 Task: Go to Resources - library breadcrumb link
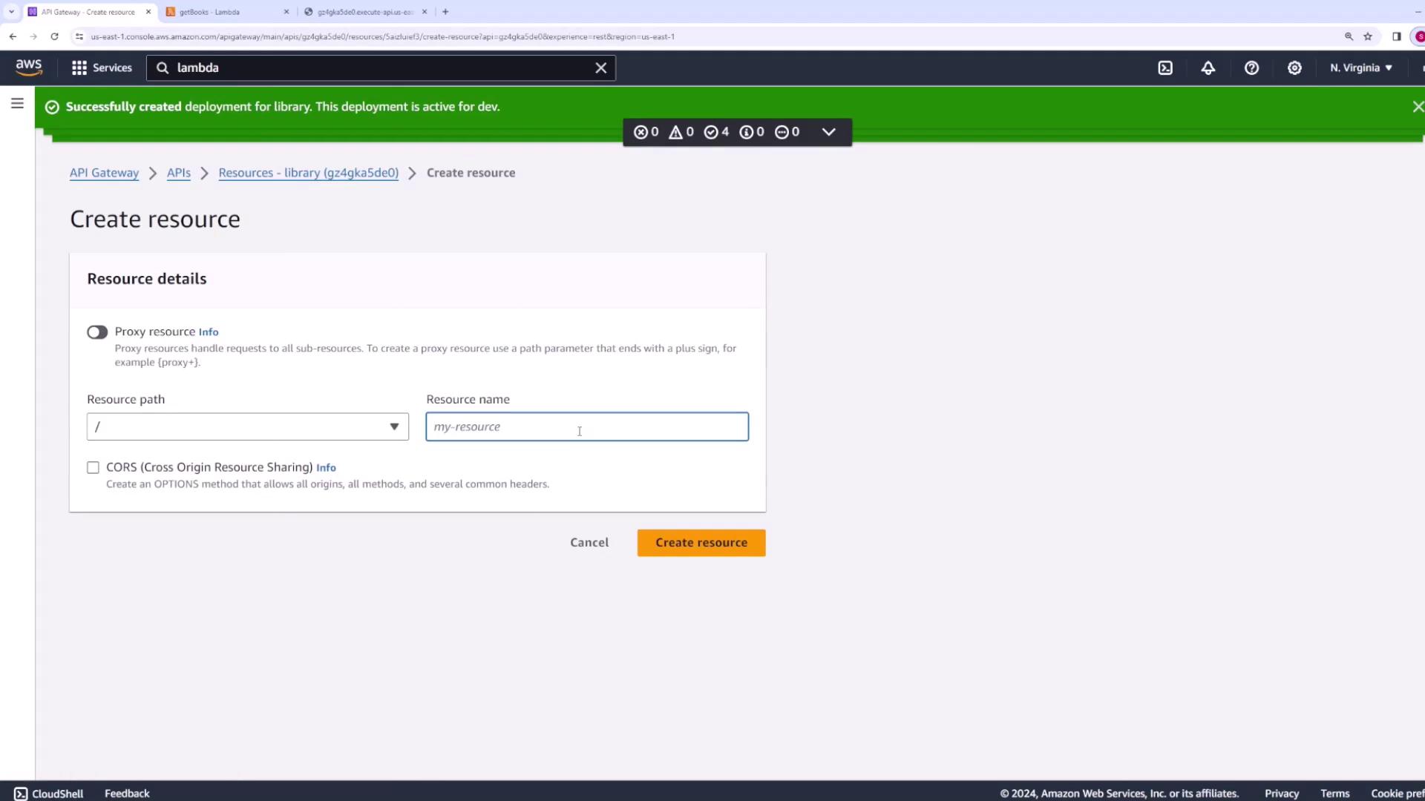click(308, 173)
